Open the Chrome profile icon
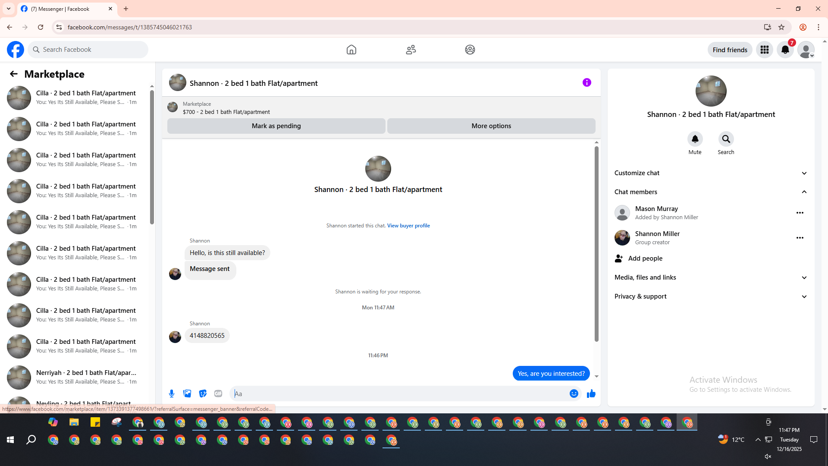This screenshot has width=828, height=466. 803,27
